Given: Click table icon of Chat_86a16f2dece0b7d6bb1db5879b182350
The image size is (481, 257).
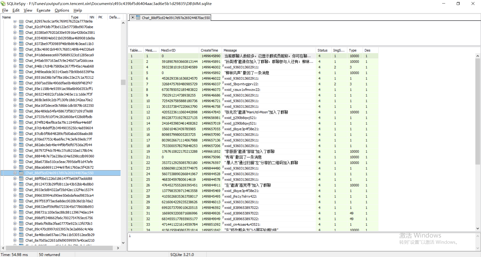Looking at the screenshot, I should [21, 105].
